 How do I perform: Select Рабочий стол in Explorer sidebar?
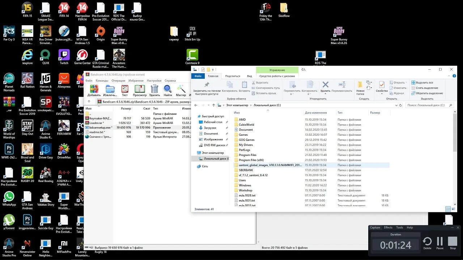coord(213,122)
